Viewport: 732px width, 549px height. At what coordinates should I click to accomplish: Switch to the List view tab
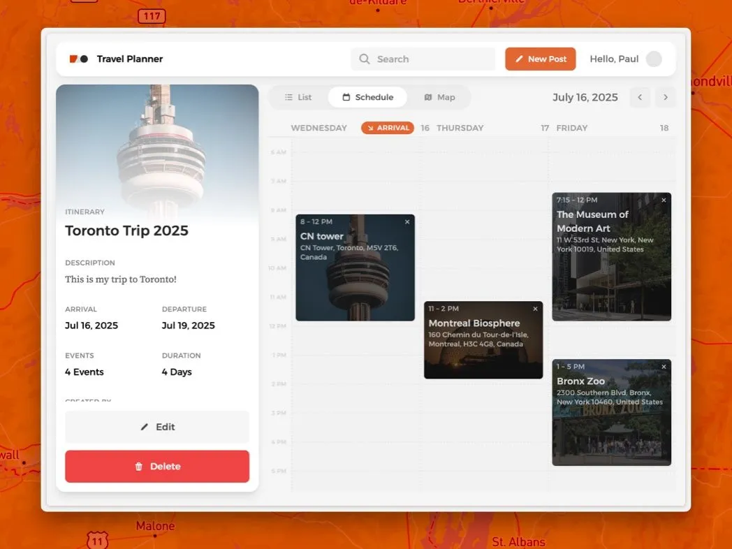298,97
